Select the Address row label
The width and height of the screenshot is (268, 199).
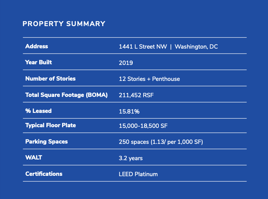[37, 46]
